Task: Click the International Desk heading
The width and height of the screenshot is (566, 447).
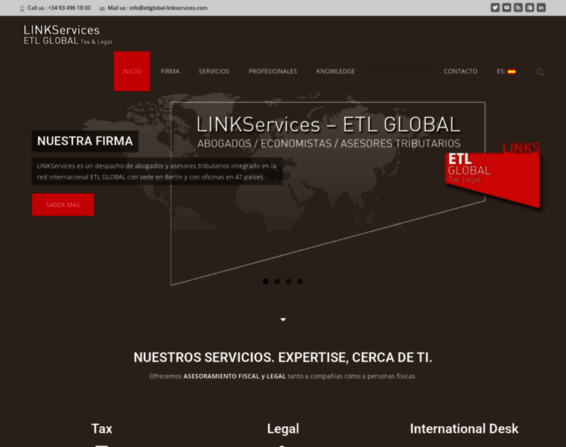Action: coord(464,428)
